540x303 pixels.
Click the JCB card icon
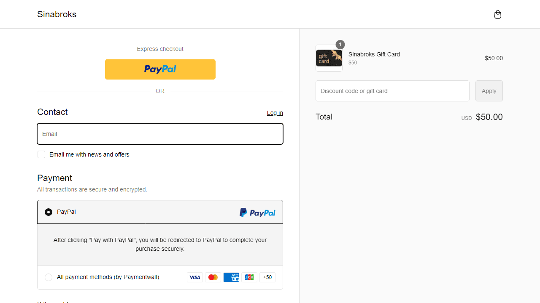(249, 277)
